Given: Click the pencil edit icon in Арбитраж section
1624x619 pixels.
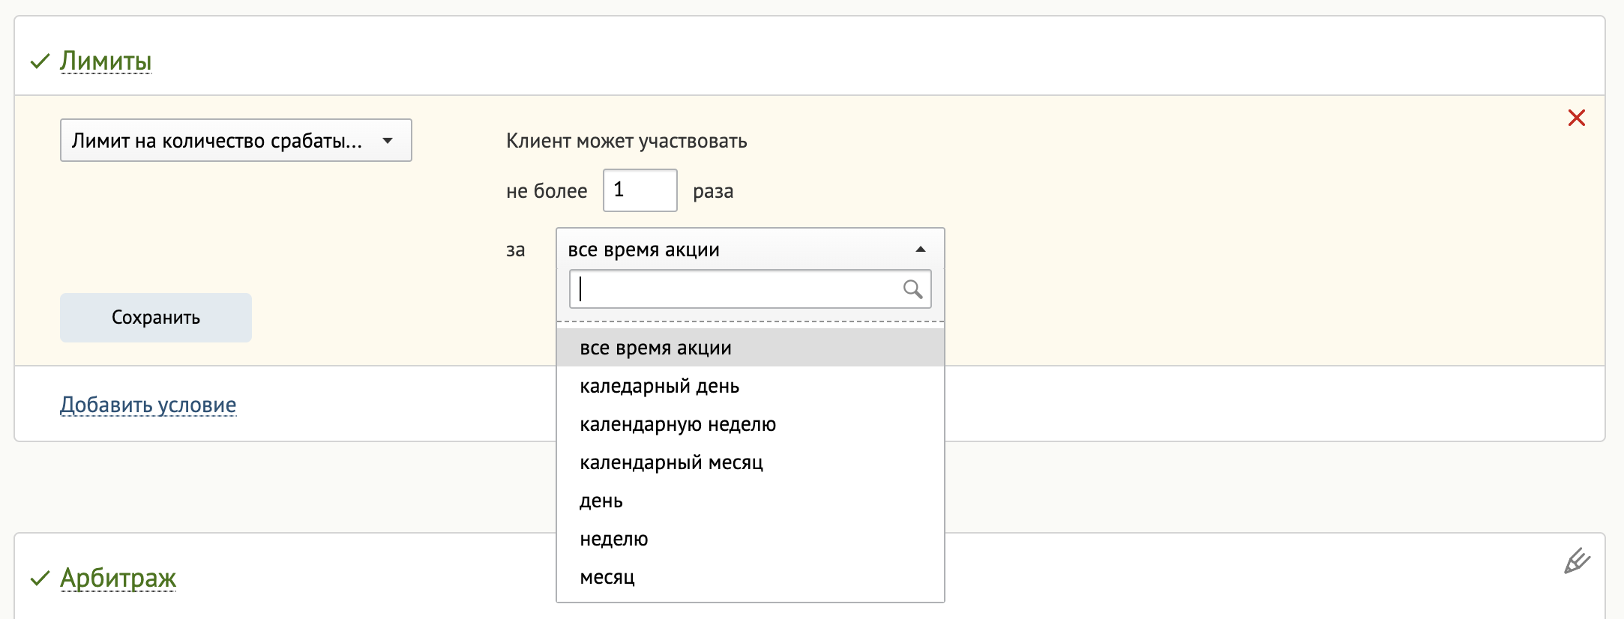Looking at the screenshot, I should coord(1577,561).
